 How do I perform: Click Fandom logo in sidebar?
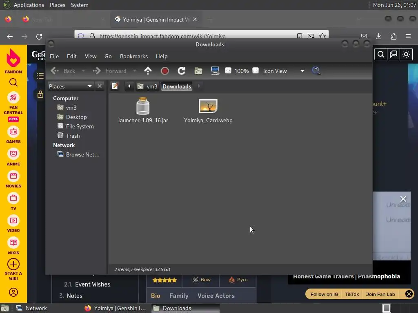[x=13, y=61]
